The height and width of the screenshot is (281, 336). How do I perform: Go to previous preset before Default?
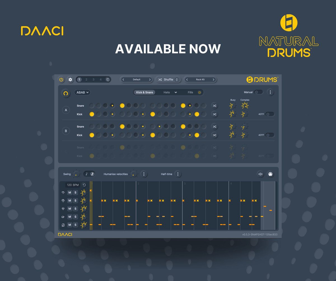[x=123, y=80]
